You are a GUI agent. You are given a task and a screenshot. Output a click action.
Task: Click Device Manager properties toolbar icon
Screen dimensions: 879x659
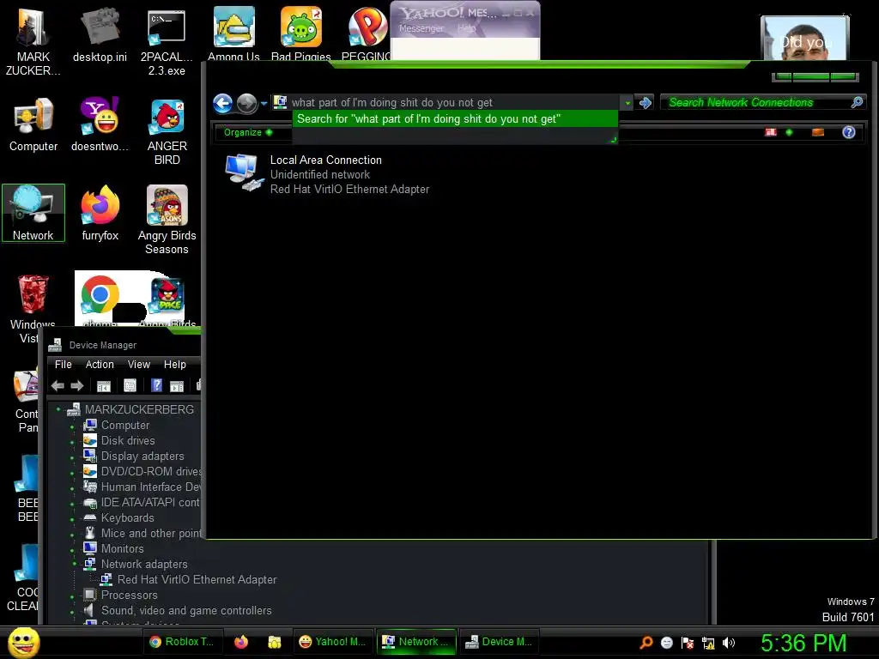(x=130, y=385)
